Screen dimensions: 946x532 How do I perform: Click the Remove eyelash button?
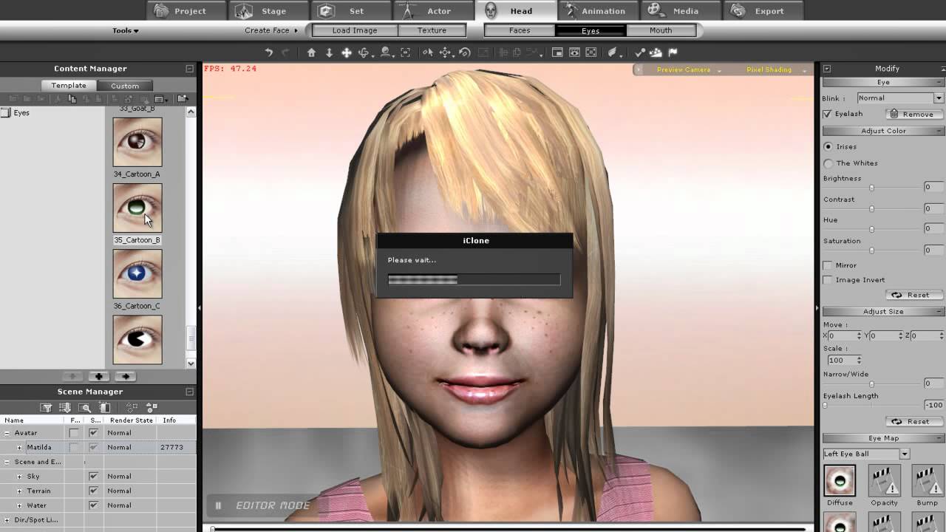[914, 114]
